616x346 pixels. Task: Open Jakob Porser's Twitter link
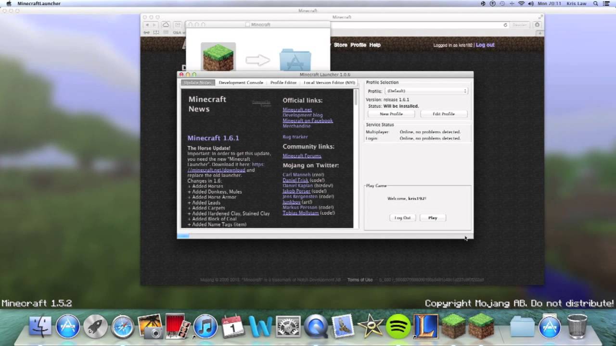click(296, 191)
